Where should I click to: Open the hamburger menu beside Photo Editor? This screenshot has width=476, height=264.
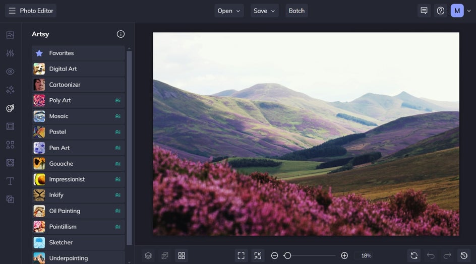pos(12,11)
